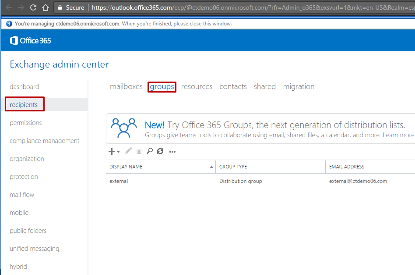Viewport: 415px width, 275px height.
Task: Click the browser reload icon
Action: point(33,7)
